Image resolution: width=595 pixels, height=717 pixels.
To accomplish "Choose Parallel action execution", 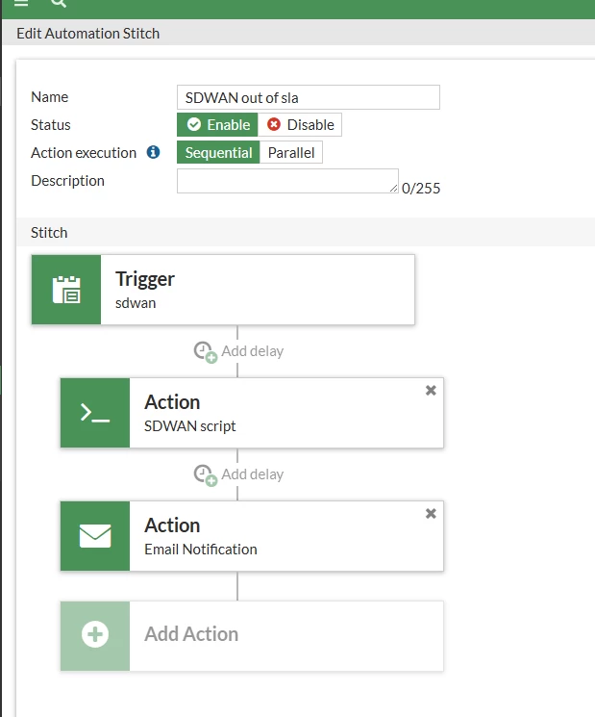I will 291,152.
